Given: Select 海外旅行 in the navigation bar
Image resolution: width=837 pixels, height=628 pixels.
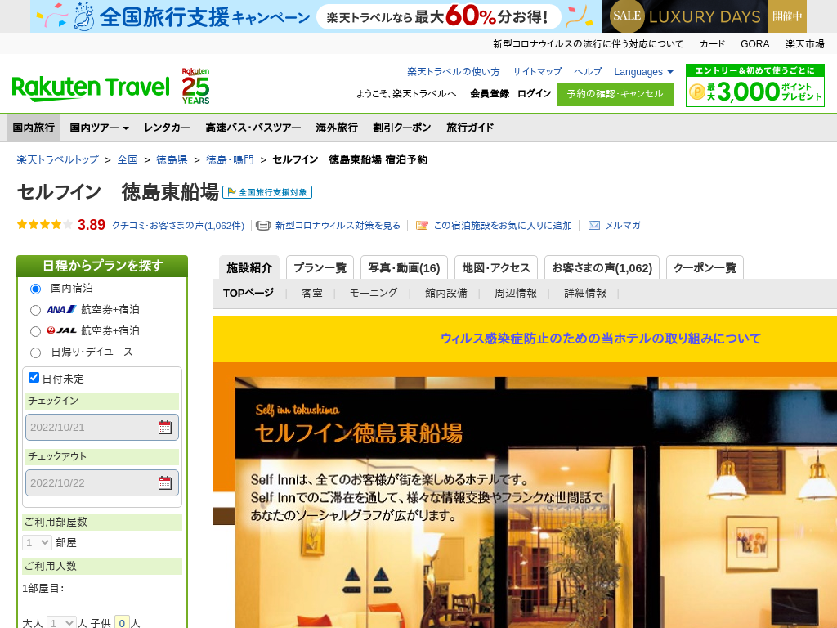Looking at the screenshot, I should 337,128.
